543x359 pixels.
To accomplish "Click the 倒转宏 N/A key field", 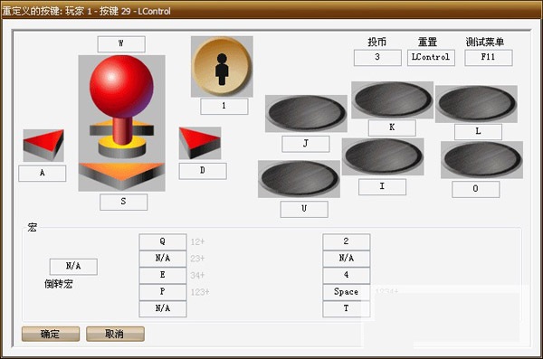I will [x=73, y=267].
